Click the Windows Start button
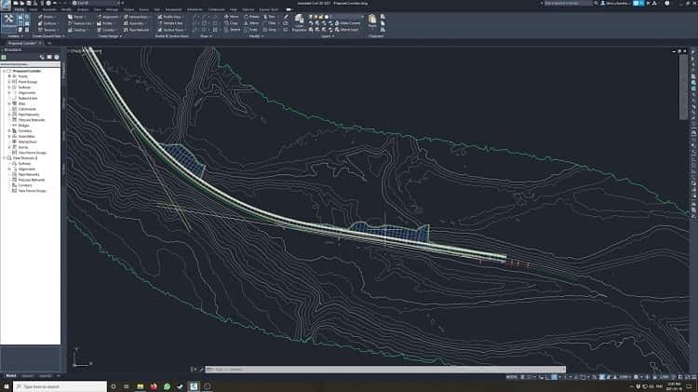The image size is (698, 392). pyautogui.click(x=6, y=385)
